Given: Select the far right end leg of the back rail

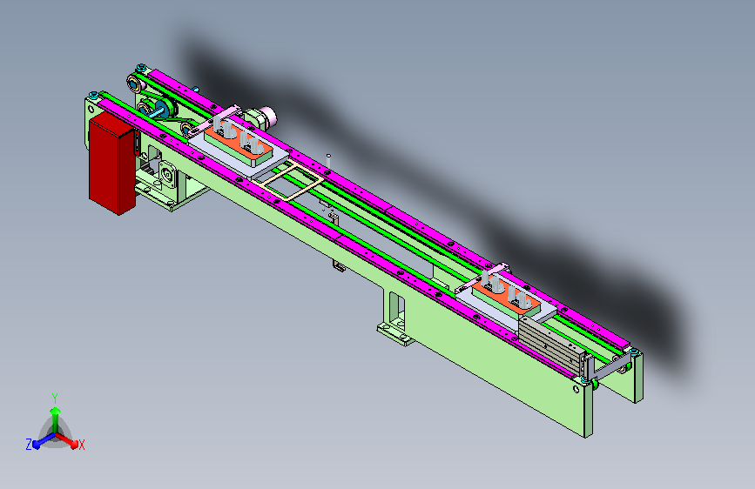Looking at the screenshot, I should [638, 378].
